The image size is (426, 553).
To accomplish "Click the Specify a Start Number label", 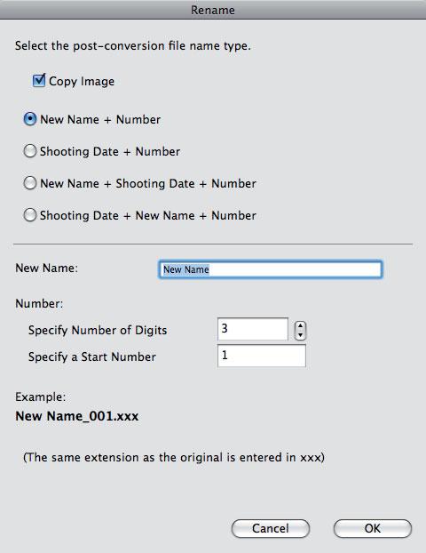I will click(92, 357).
